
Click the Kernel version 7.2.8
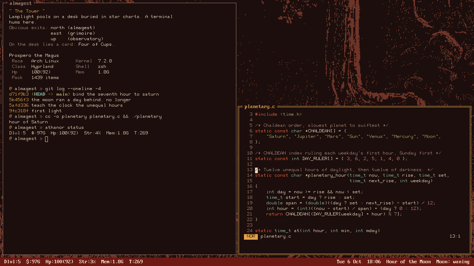105,61
